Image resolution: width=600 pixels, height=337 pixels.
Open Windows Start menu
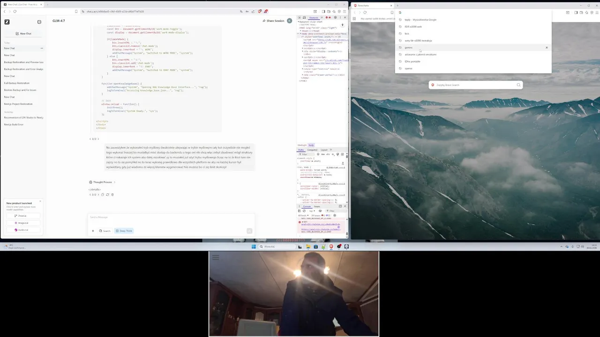(254, 247)
